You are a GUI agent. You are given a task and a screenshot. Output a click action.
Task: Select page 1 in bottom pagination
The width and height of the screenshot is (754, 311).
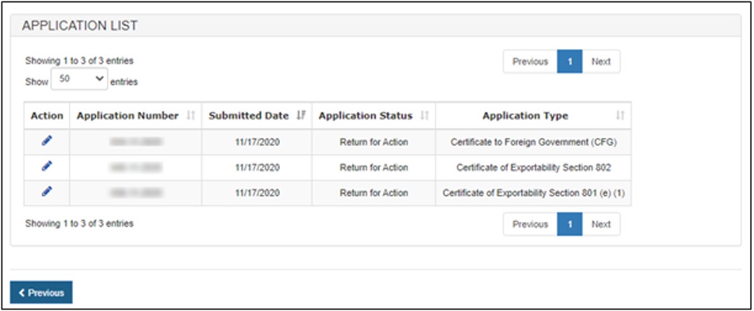(570, 225)
